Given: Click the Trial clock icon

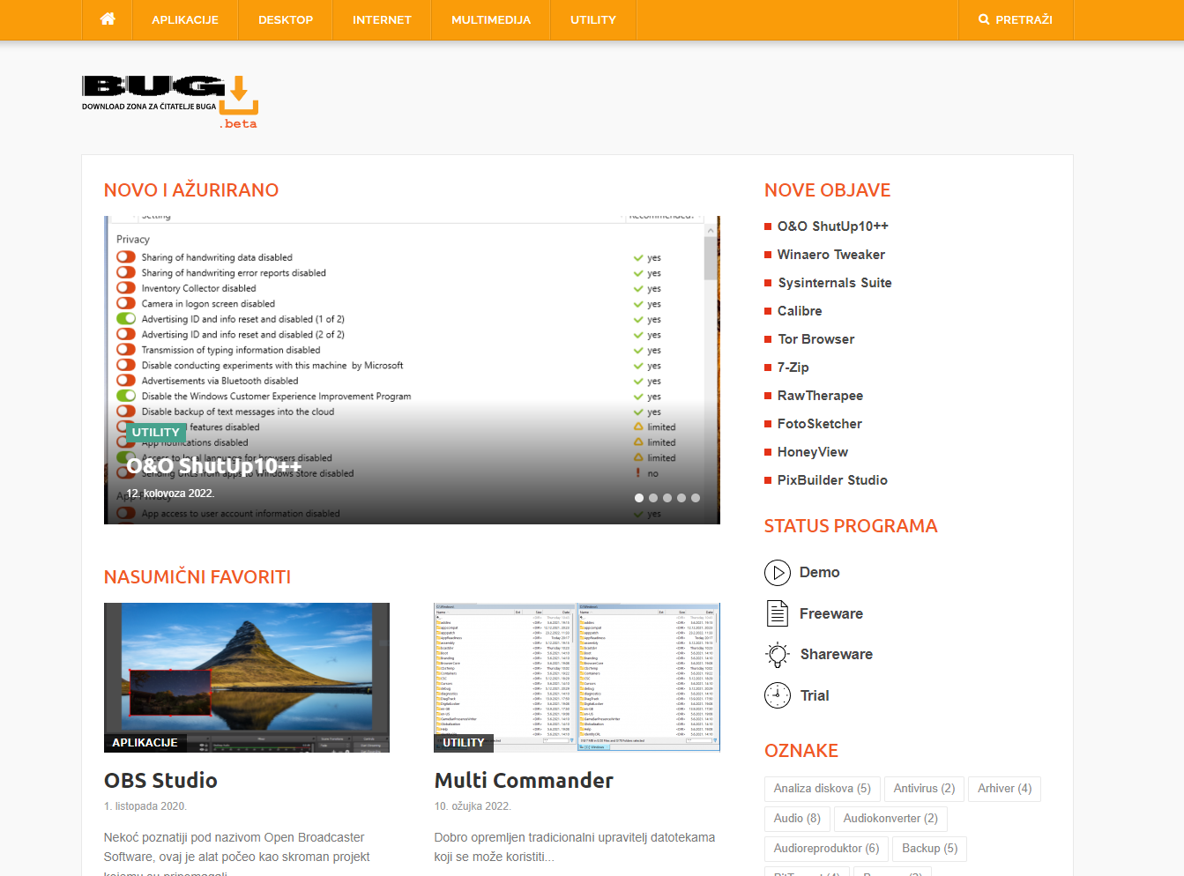Looking at the screenshot, I should click(778, 695).
